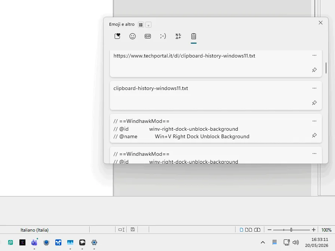This screenshot has height=251, width=335.
Task: Open the black square app in the taskbar
Action: (22, 242)
